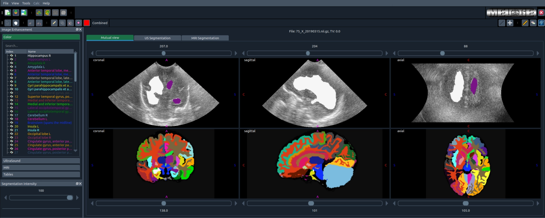Select the pencil drawing tool

[x=54, y=23]
